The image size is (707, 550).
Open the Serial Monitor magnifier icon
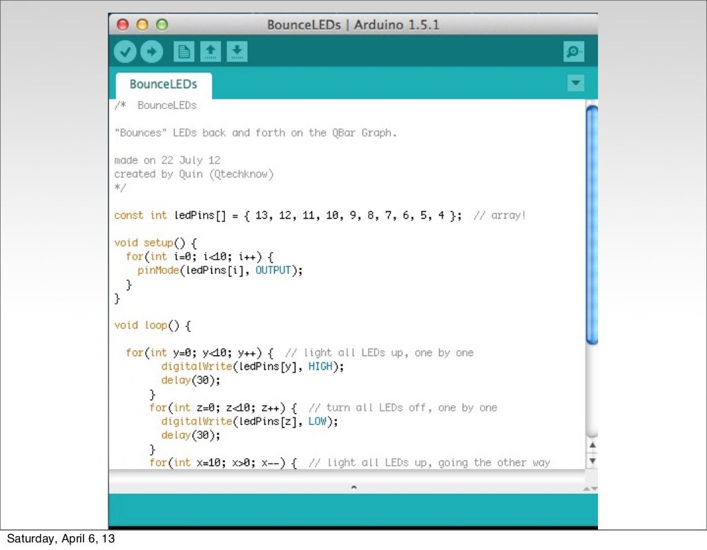pos(574,51)
